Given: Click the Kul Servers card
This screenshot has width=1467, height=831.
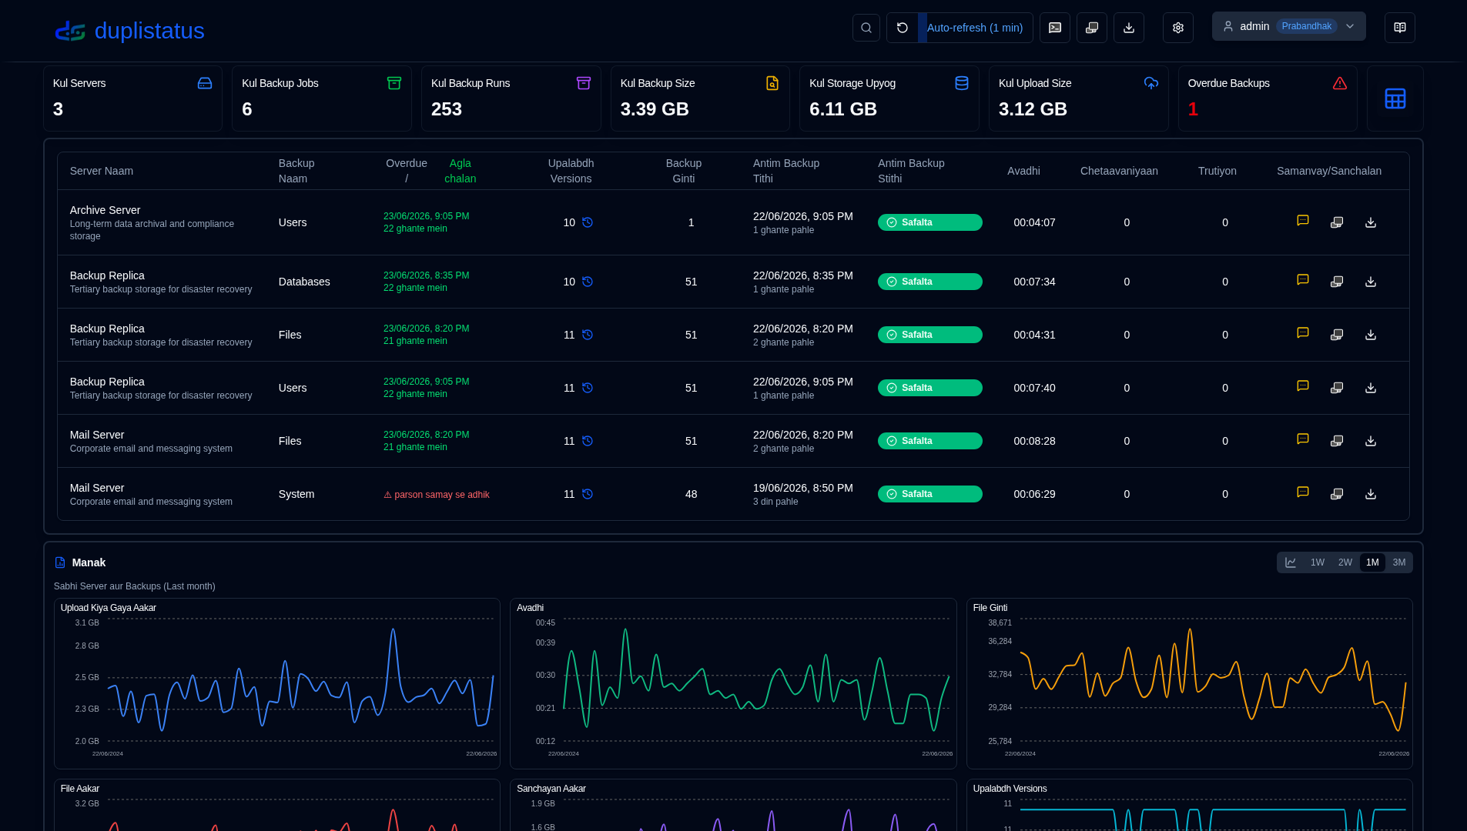Looking at the screenshot, I should [x=132, y=98].
